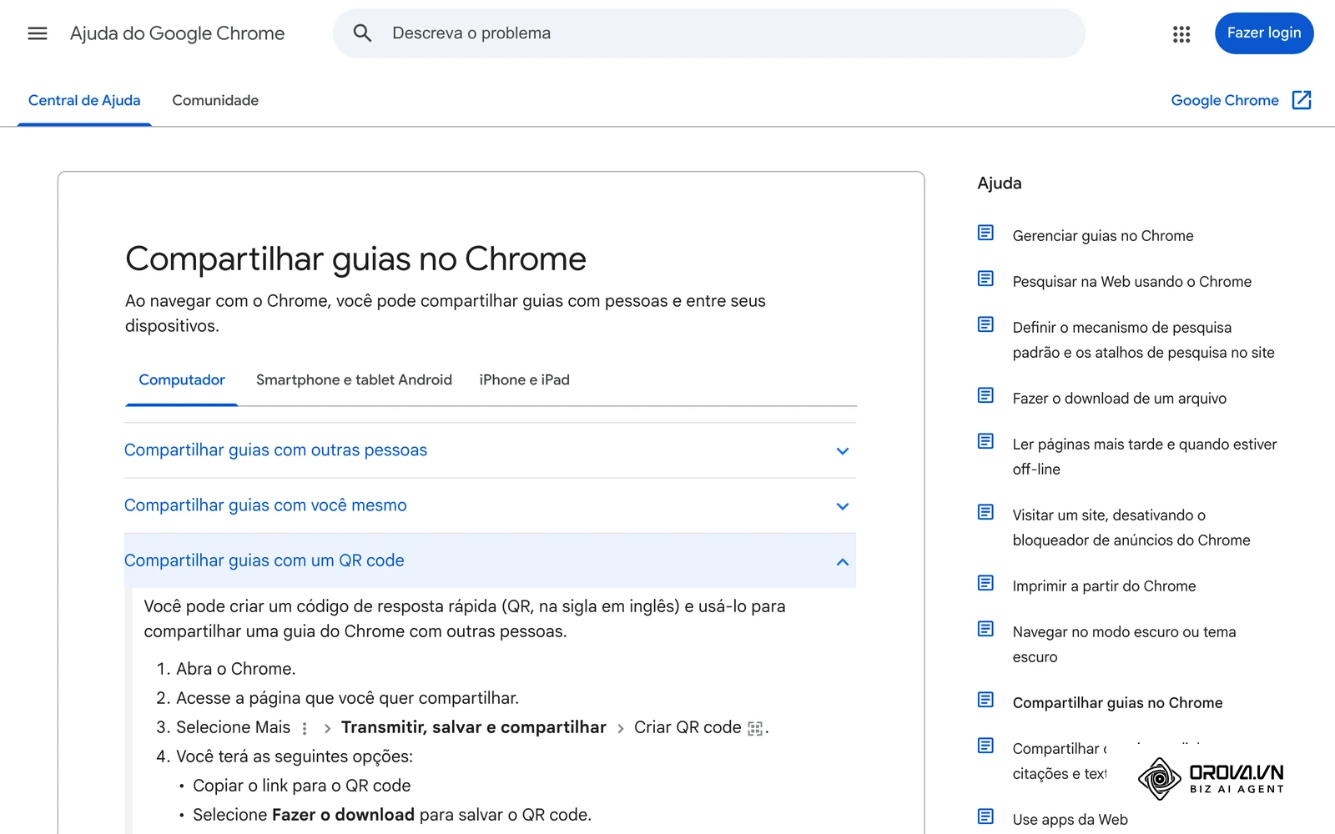Click the article icon beside Imprimir a partir do Chrome
The image size is (1335, 834).
985,583
